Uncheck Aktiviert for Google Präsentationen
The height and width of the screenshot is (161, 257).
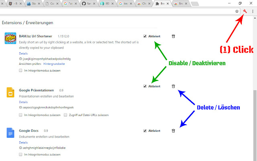pos(145,86)
